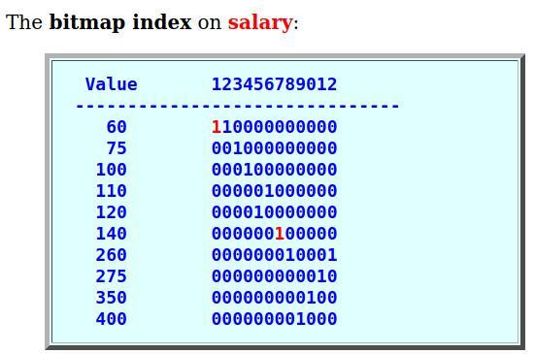Click bitmap 000100000000 for salary 100

(x=275, y=170)
